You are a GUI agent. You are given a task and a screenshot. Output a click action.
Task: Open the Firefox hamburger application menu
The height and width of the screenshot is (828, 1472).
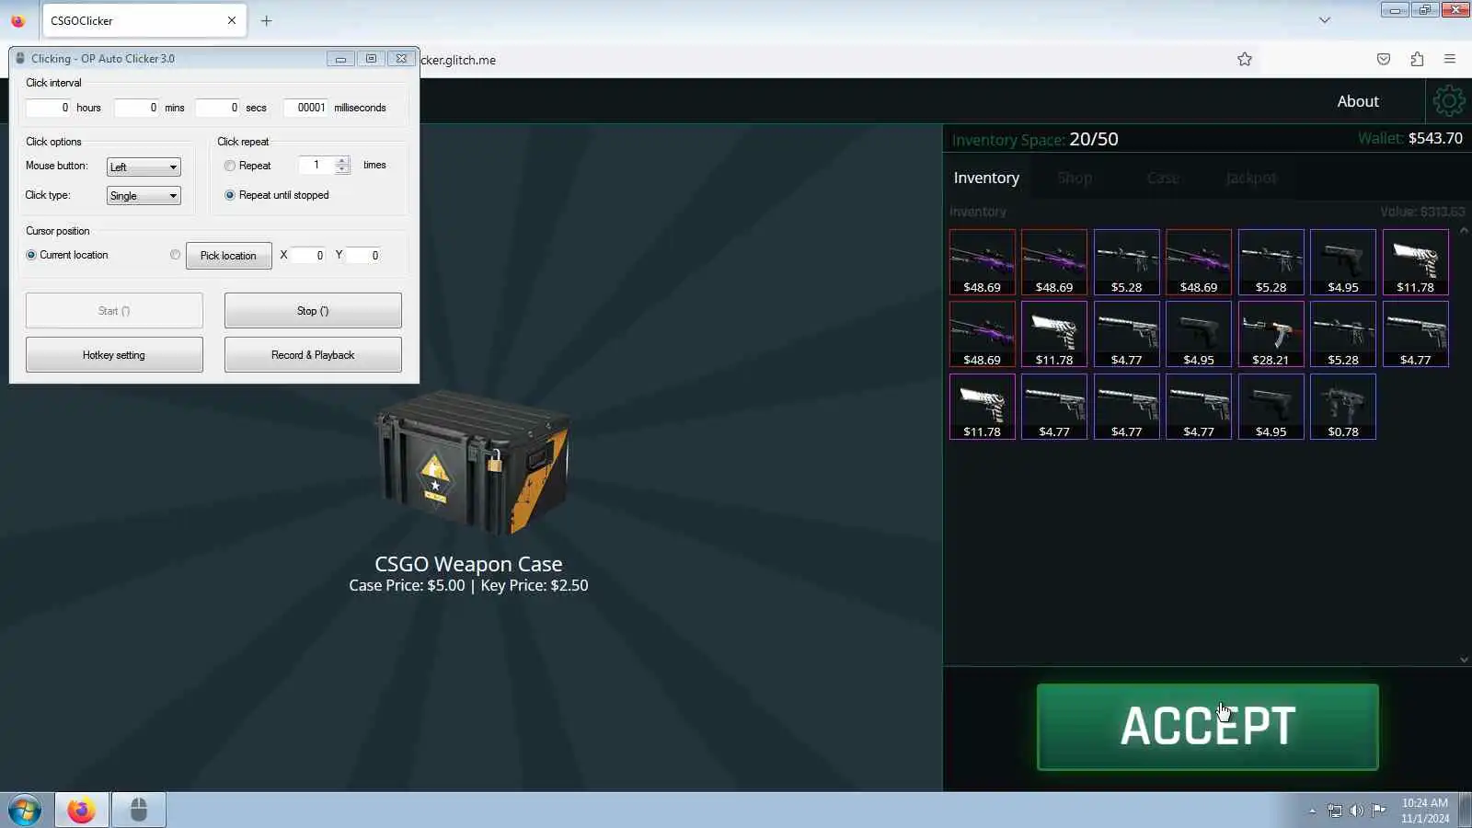click(x=1450, y=59)
